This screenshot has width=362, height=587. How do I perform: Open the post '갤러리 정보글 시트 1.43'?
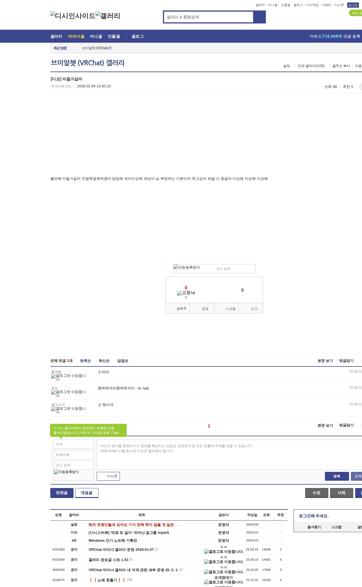point(108,560)
